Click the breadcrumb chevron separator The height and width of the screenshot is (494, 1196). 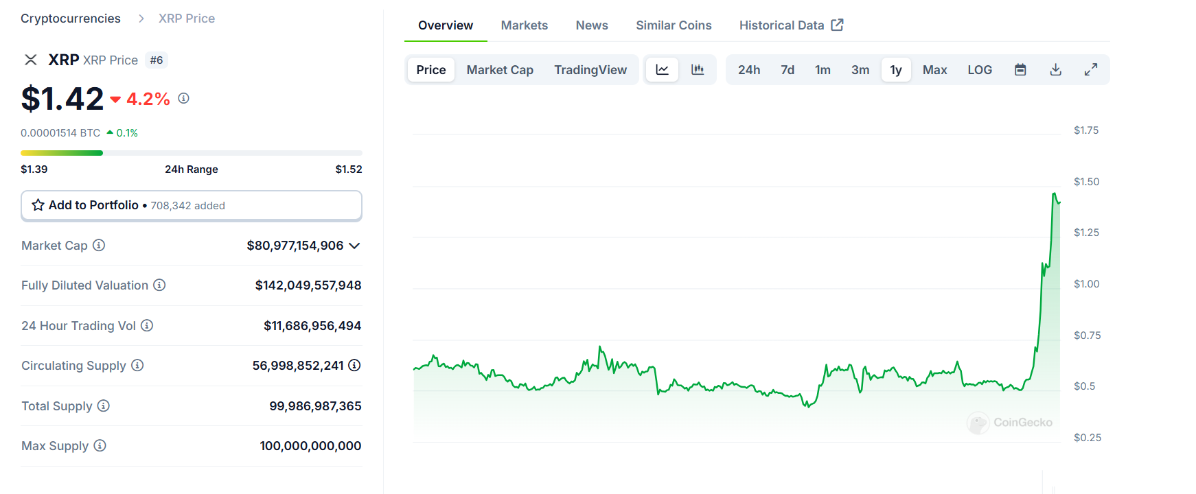[x=141, y=19]
